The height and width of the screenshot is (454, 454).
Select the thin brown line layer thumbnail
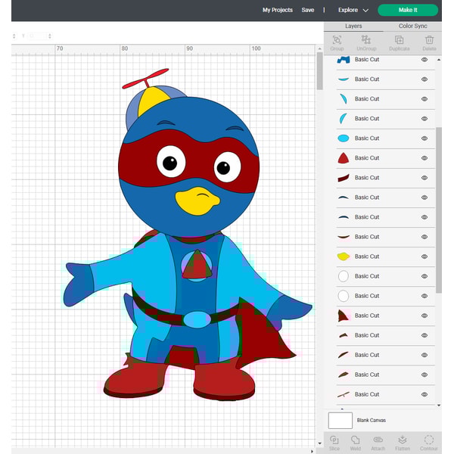point(344,394)
